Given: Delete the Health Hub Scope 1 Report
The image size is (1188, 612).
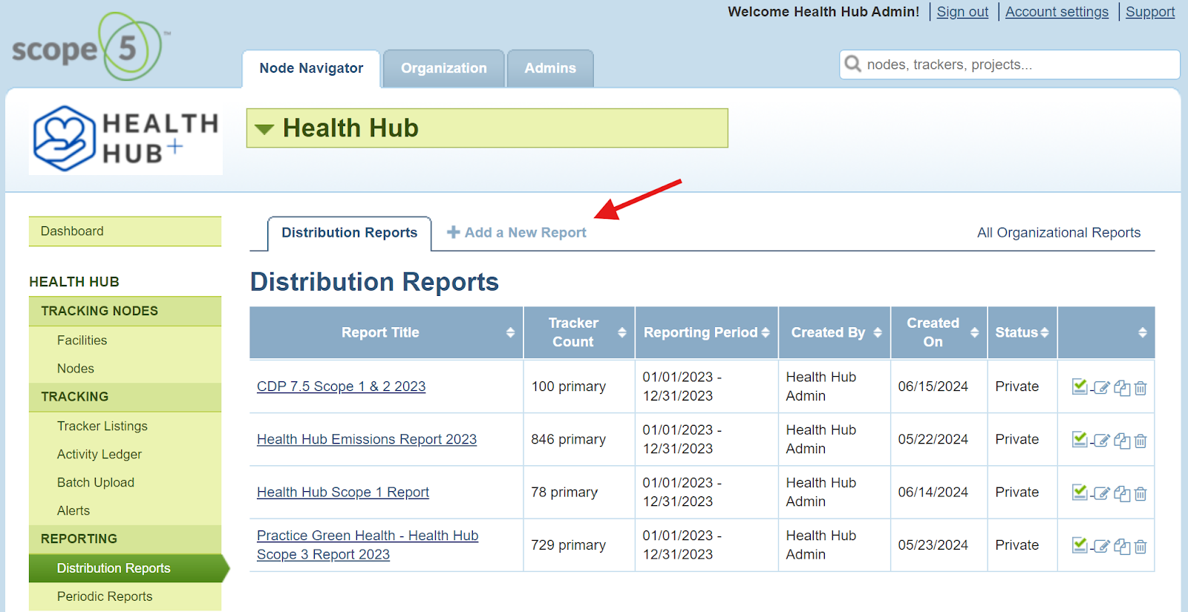Looking at the screenshot, I should click(x=1140, y=493).
